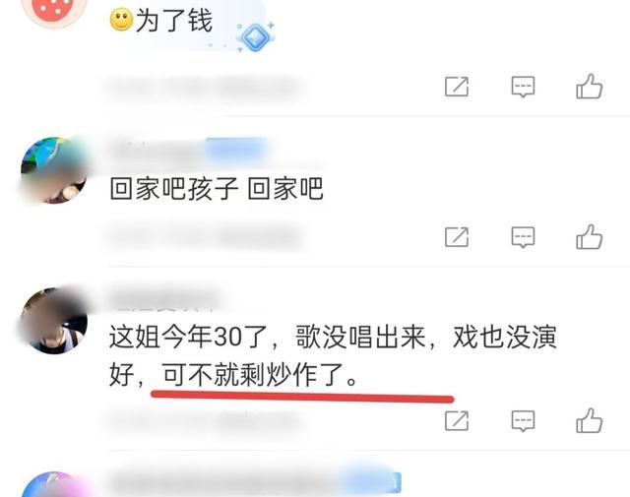Image resolution: width=630 pixels, height=497 pixels.
Task: Open blurred username above '回家吧孩子' comment
Action: (158, 151)
